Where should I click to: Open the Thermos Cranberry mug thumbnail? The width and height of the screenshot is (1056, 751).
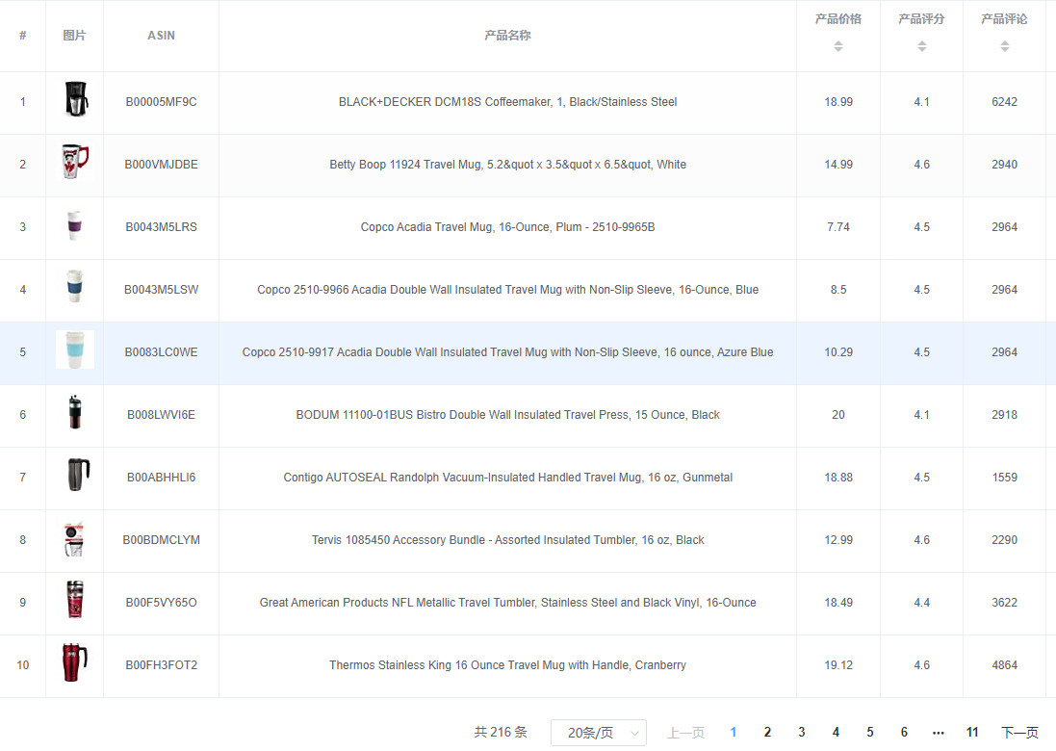point(75,665)
